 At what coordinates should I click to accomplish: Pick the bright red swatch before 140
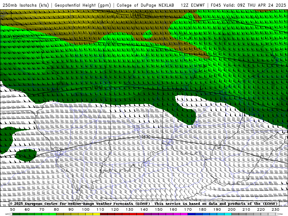(x=140, y=214)
